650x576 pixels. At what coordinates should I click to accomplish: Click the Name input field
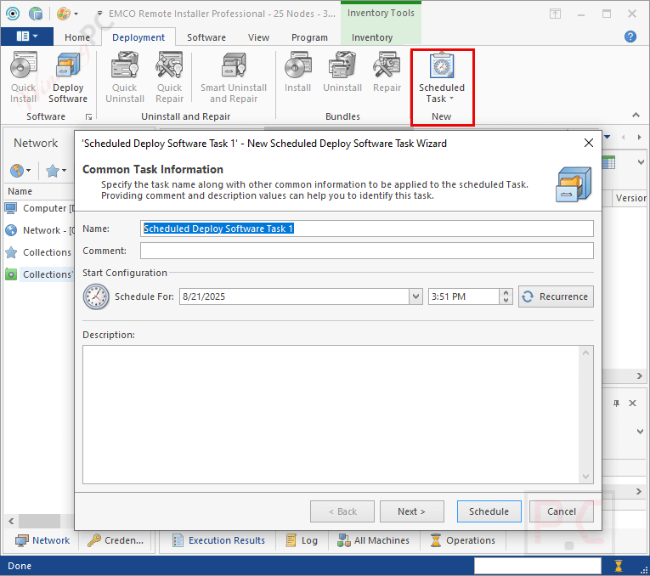(x=367, y=229)
